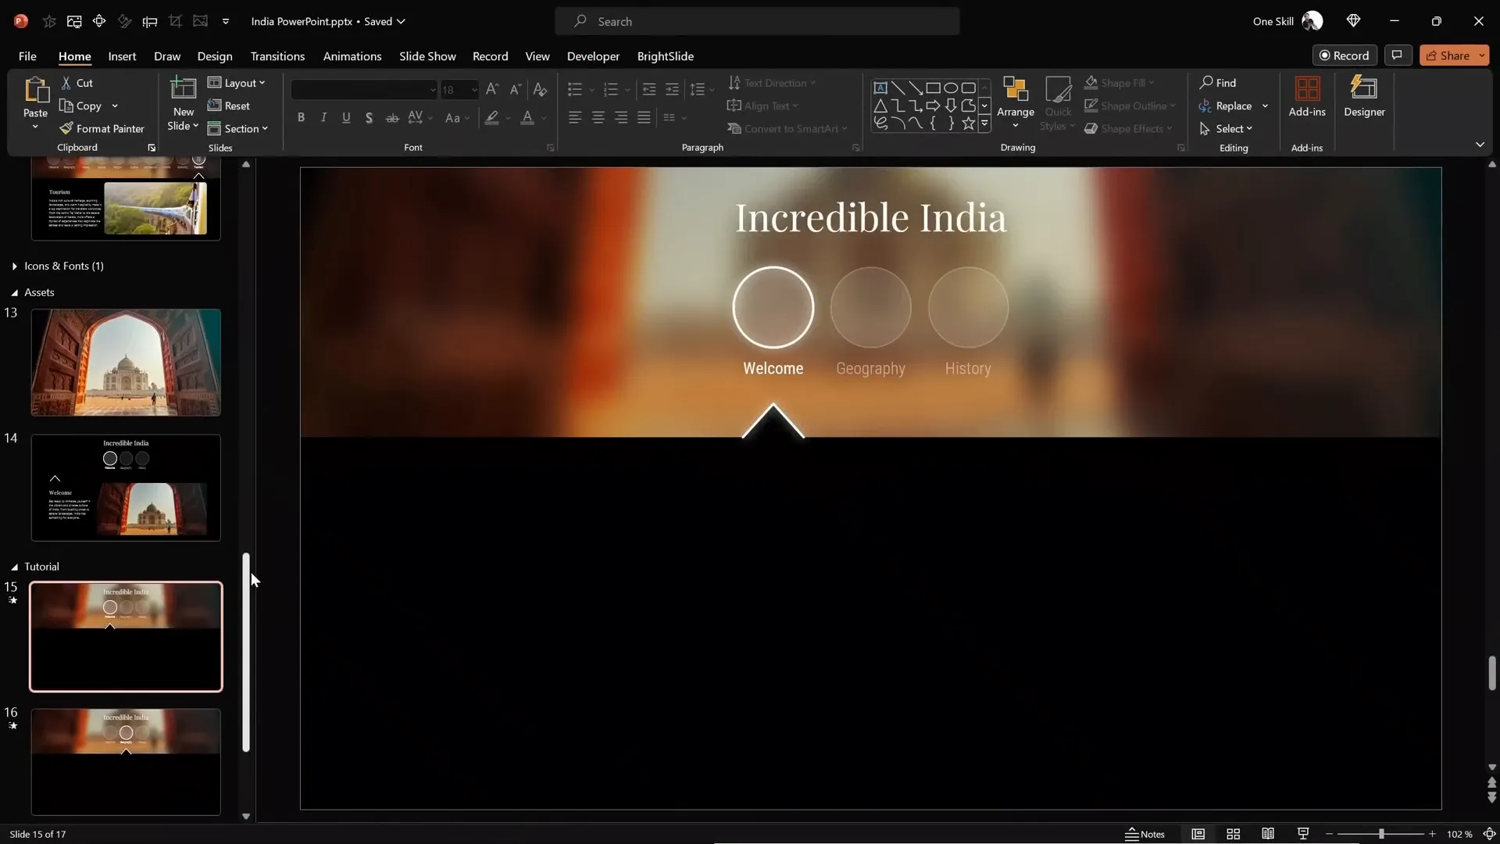Image resolution: width=1500 pixels, height=844 pixels.
Task: Click the Arrange shapes icon
Action: pos(1015,90)
